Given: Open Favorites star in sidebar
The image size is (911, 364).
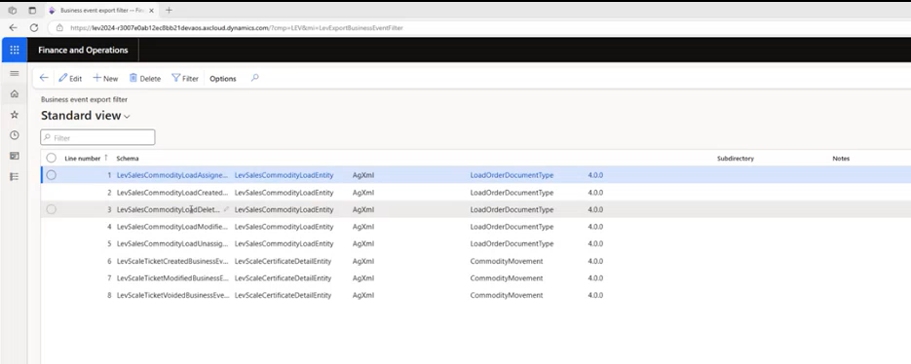Looking at the screenshot, I should [15, 115].
